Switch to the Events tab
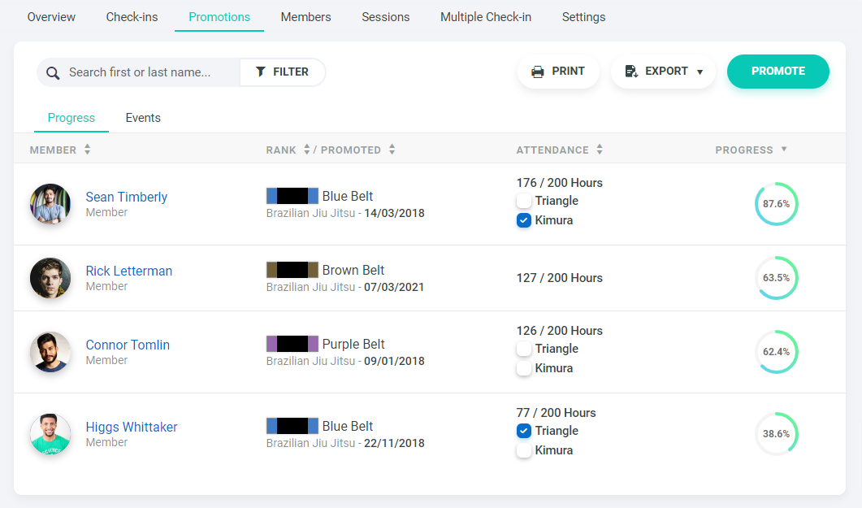 (x=143, y=118)
